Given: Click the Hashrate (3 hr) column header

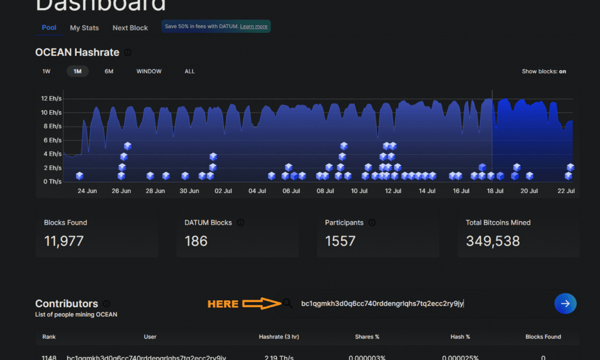Looking at the screenshot, I should pyautogui.click(x=279, y=337).
